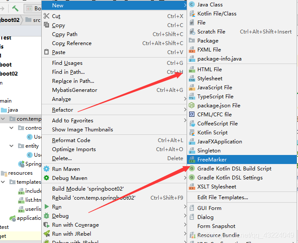Click the CoffeeScript File icon
Viewport: 298px width, 243px height.
pos(192,124)
